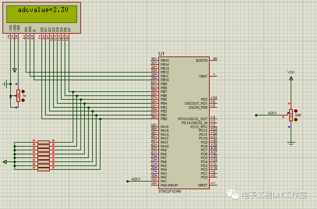Select the ground symbol below the 50K potentiometer
Screen dimensions: 317x209
291,144
